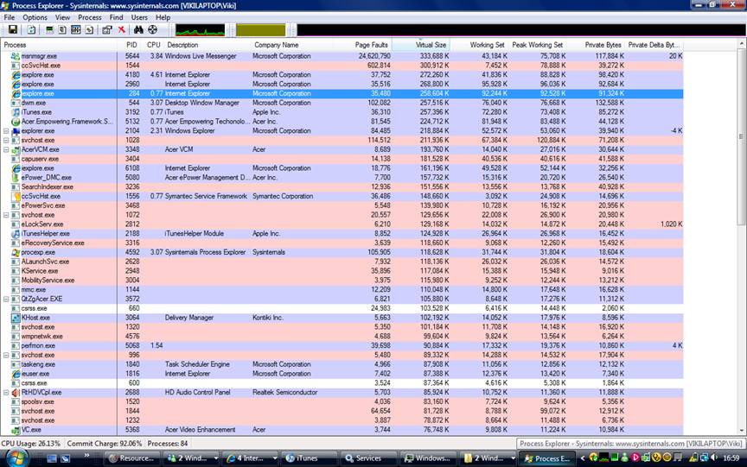Sort by the Process column header
Viewport: 747px width, 467px height.
click(59, 45)
